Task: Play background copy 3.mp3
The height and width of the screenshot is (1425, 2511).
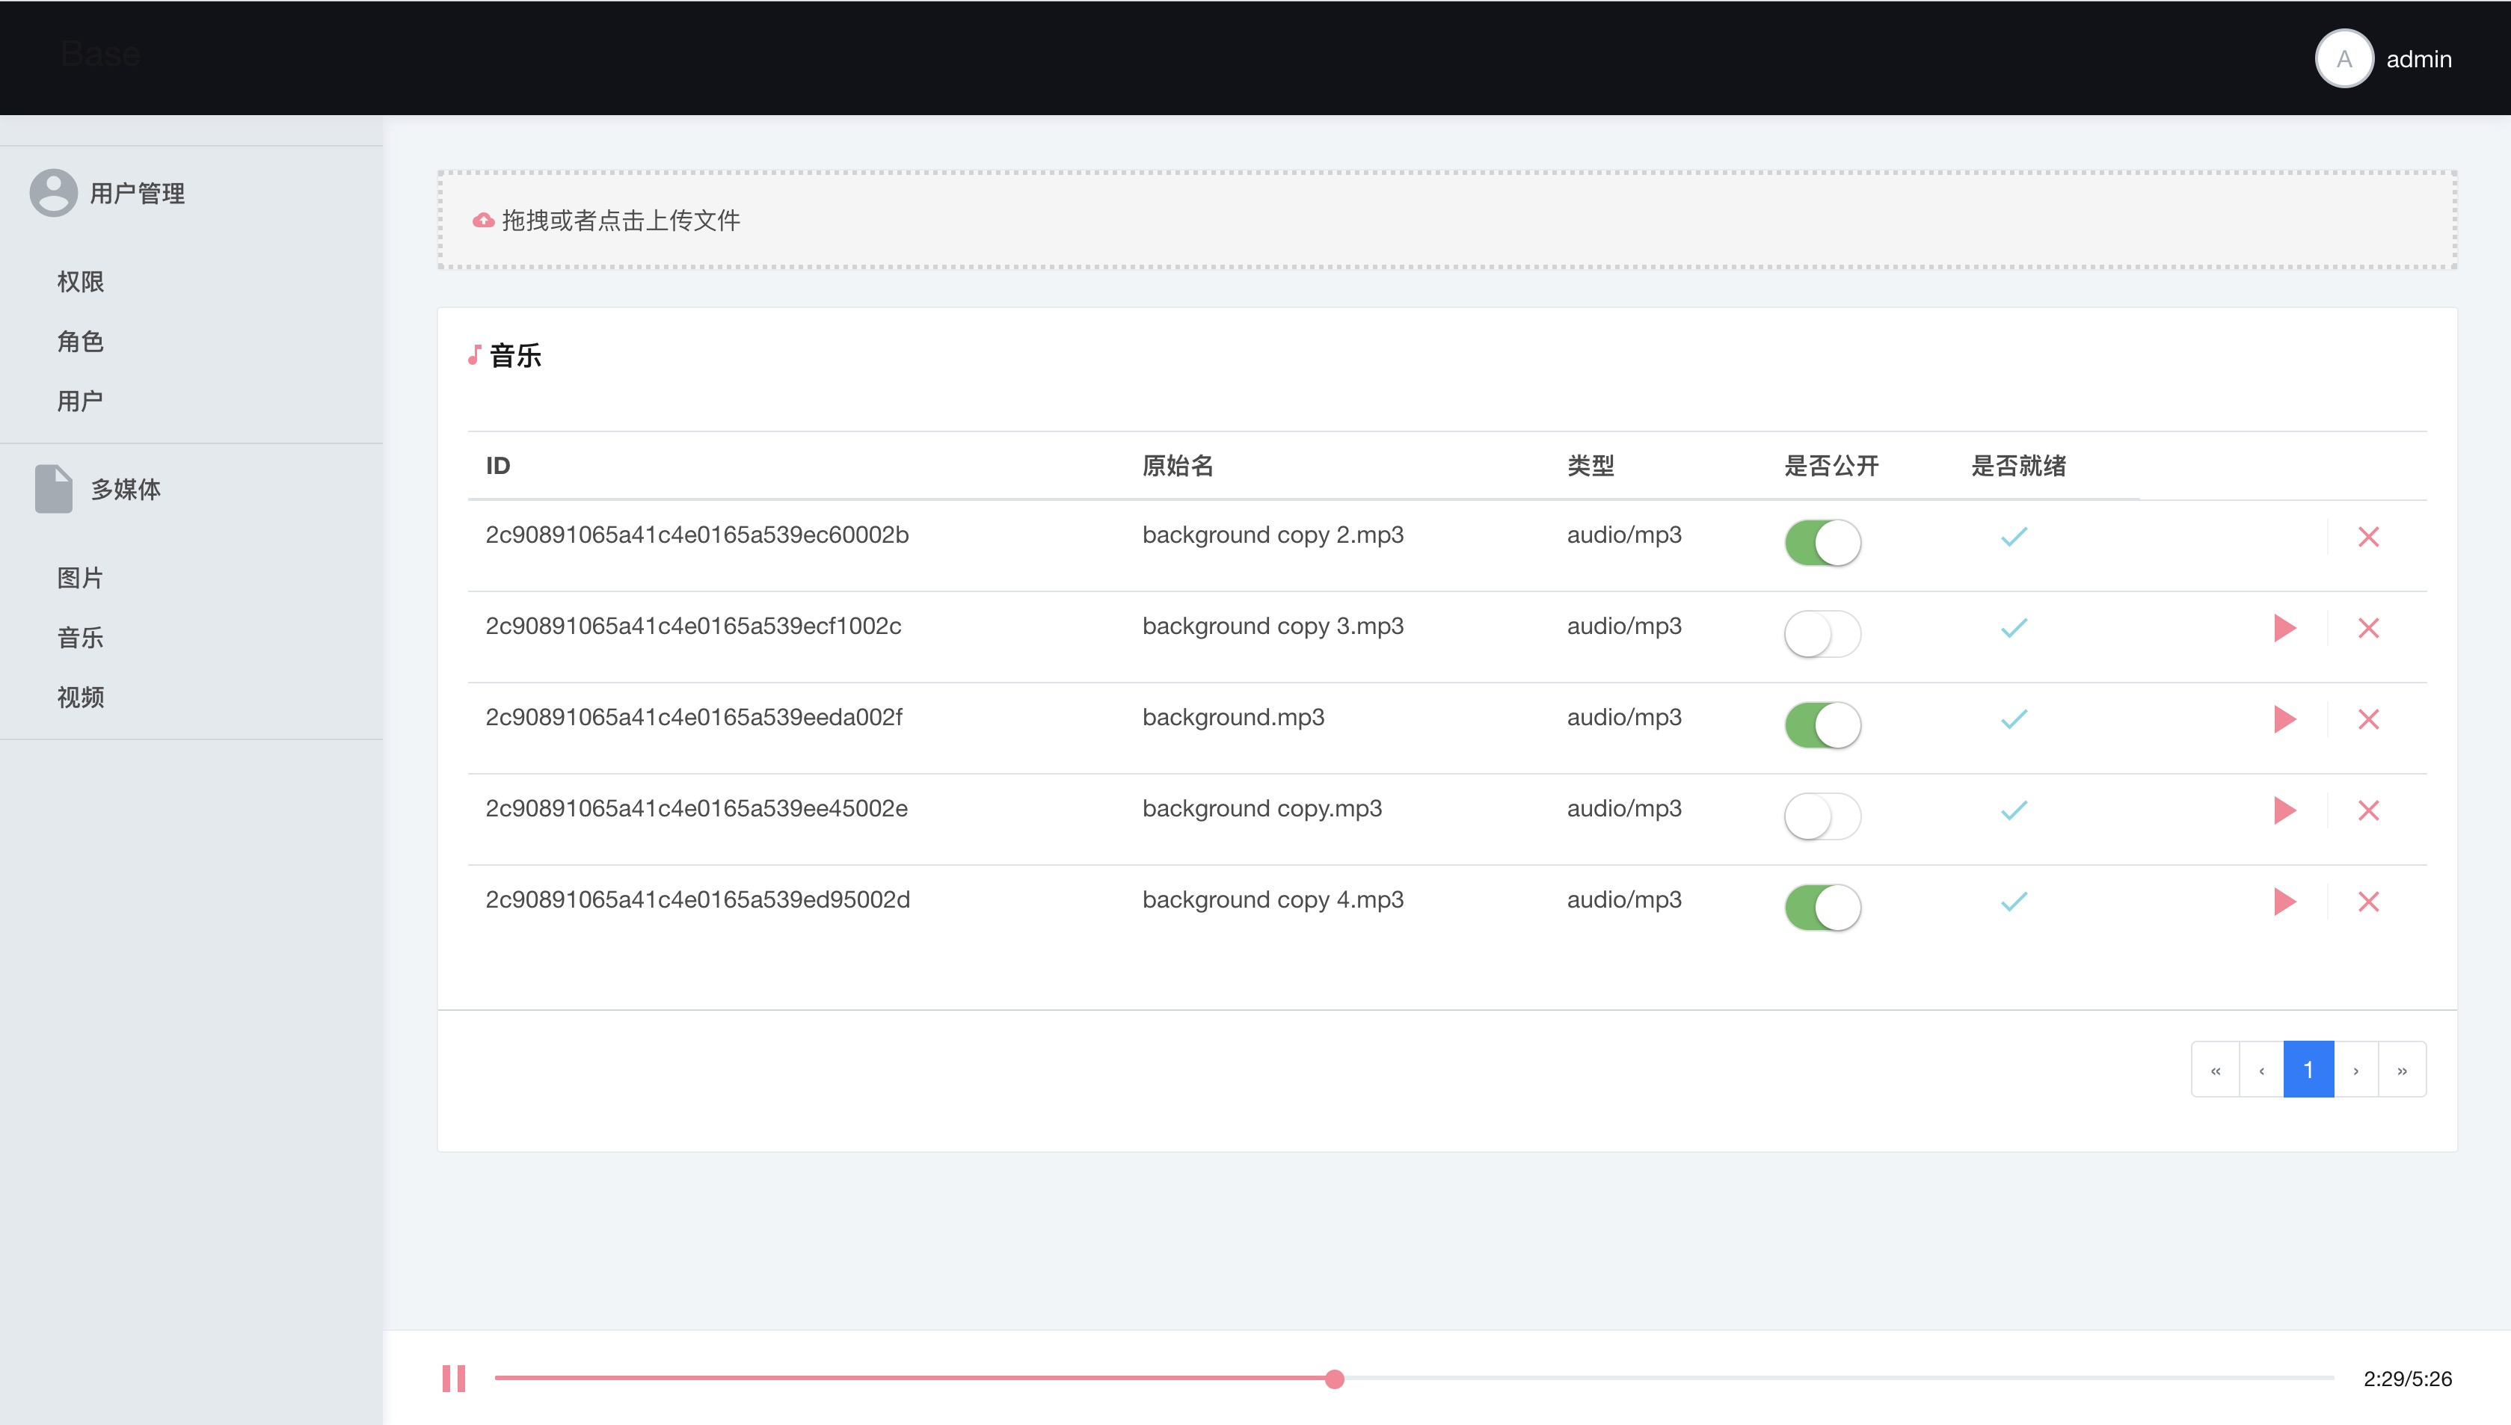Action: [x=2284, y=627]
